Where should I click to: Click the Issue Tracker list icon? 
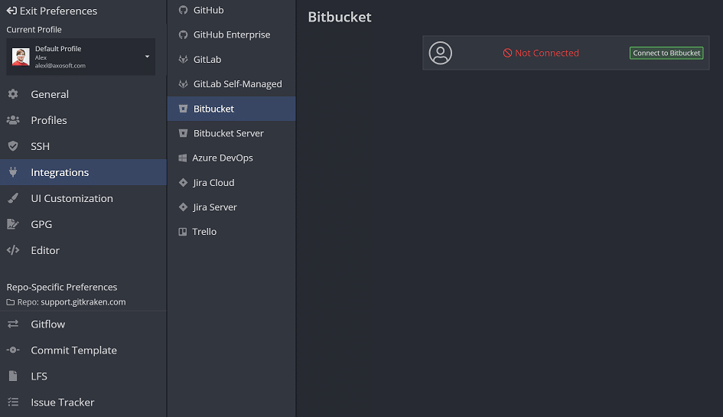point(13,402)
